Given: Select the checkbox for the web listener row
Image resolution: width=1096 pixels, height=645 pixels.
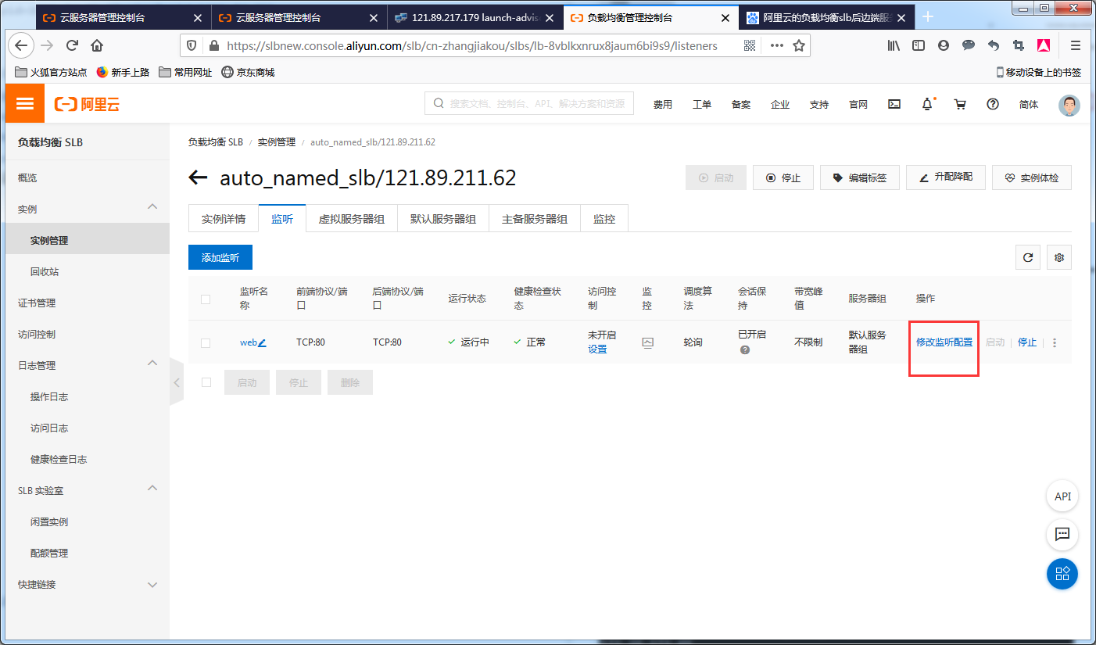Looking at the screenshot, I should pyautogui.click(x=206, y=342).
